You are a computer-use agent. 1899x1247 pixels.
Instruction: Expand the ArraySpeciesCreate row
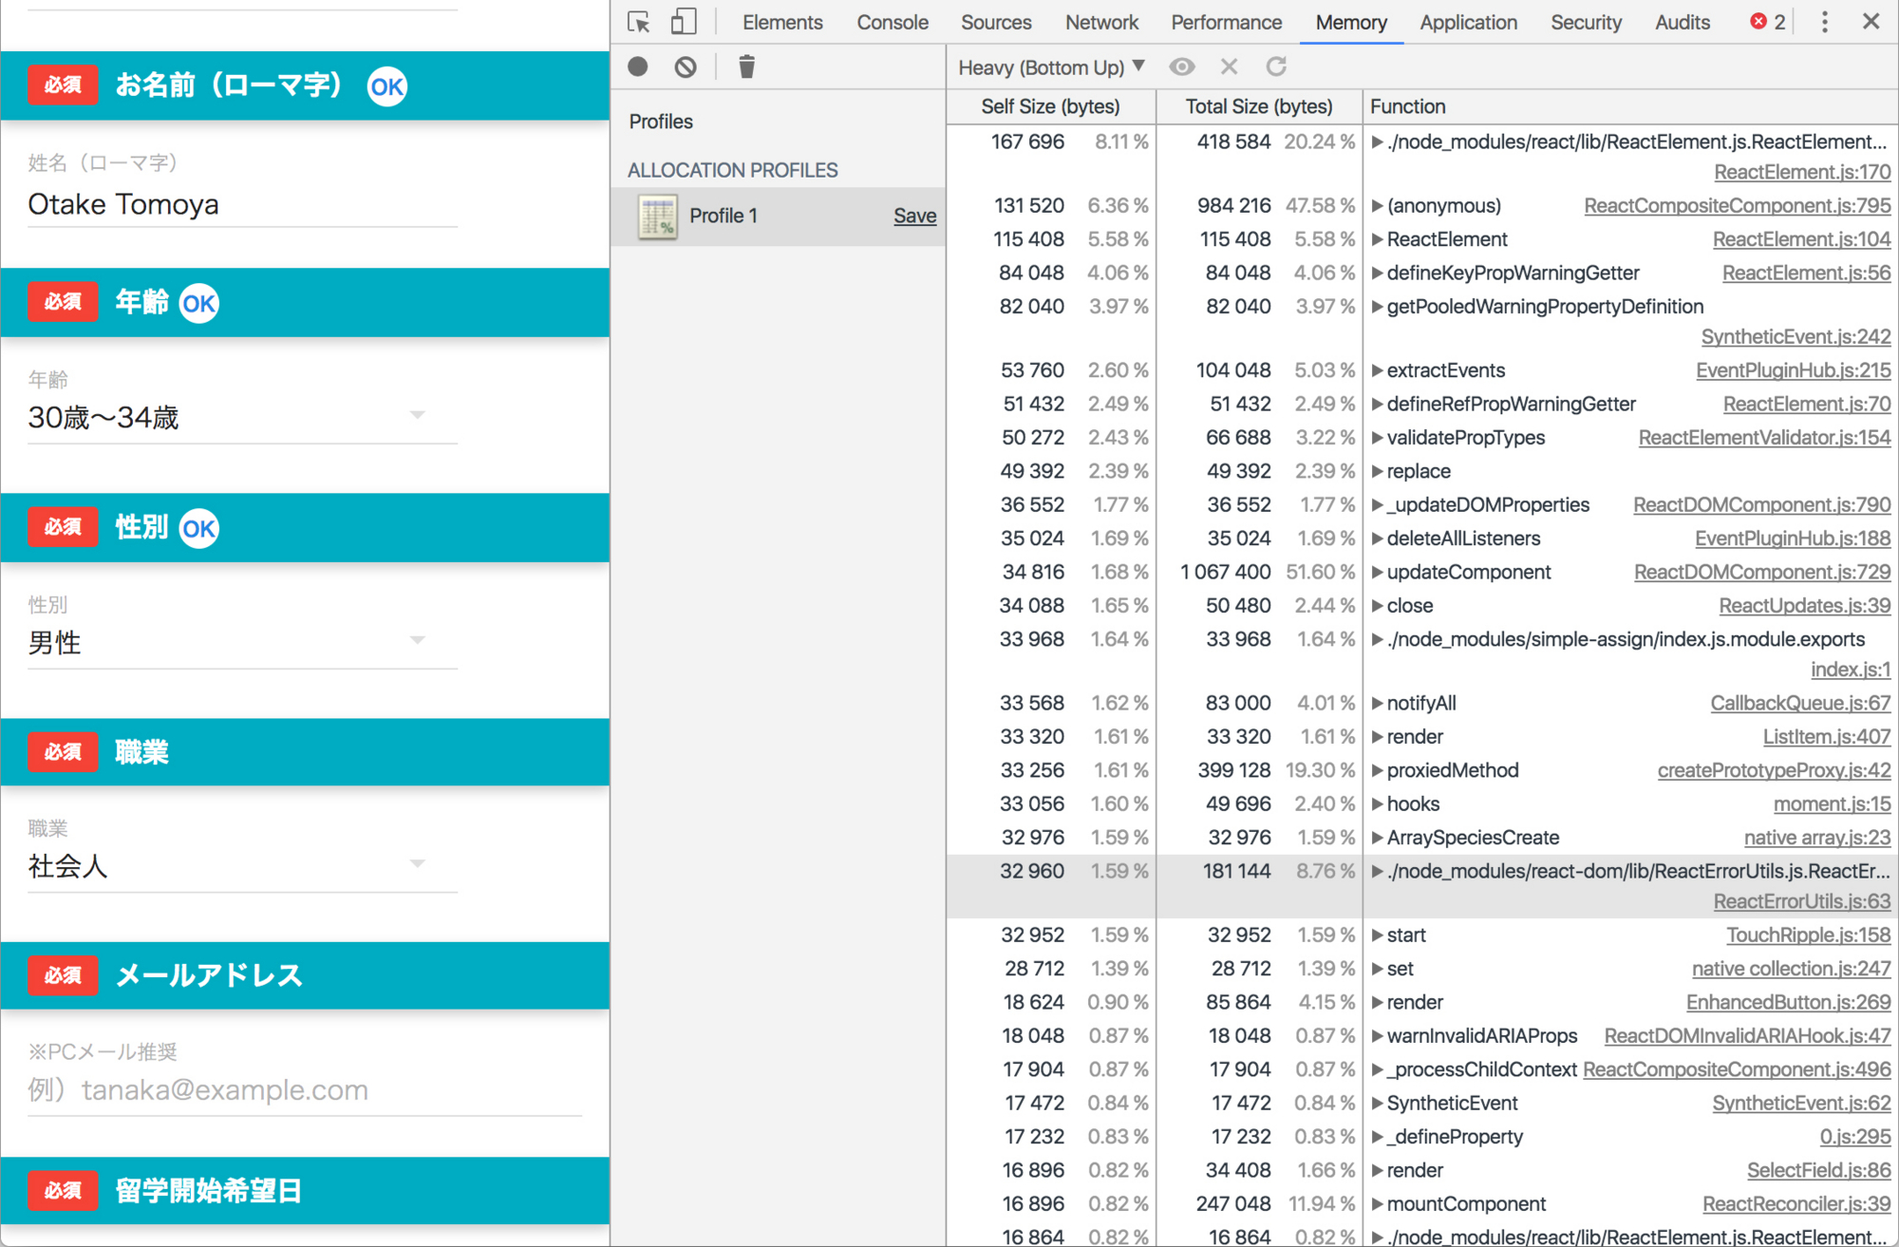pyautogui.click(x=1377, y=838)
